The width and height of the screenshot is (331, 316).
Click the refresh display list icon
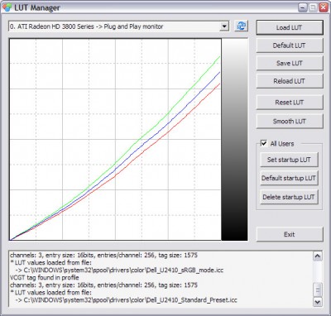click(x=242, y=26)
